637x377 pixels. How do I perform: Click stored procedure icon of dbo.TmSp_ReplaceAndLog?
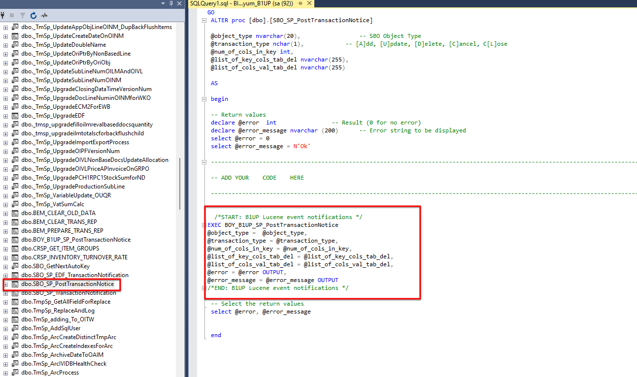(15, 311)
